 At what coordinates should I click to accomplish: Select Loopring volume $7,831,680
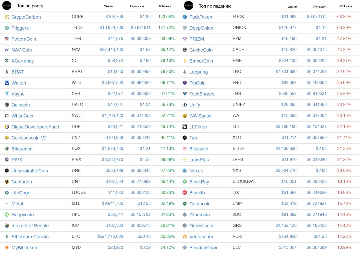[x=286, y=72]
